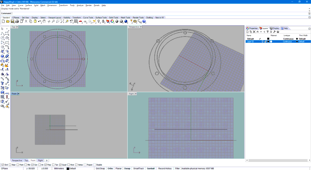
Task: Click the Undo arrow icon
Action: pos(40,21)
